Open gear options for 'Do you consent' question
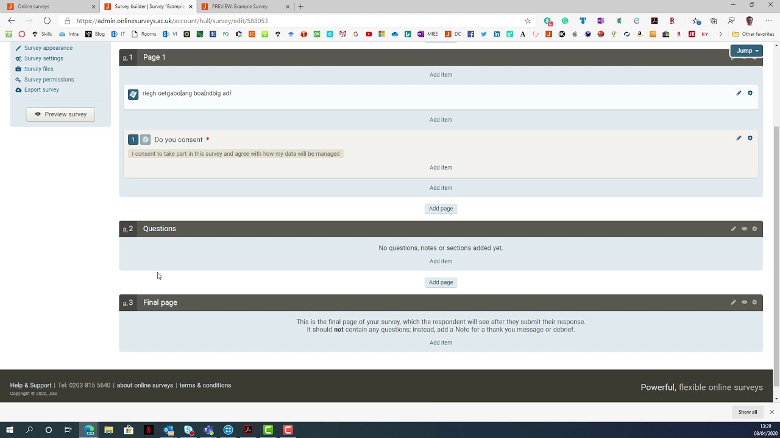The image size is (780, 438). coord(750,138)
